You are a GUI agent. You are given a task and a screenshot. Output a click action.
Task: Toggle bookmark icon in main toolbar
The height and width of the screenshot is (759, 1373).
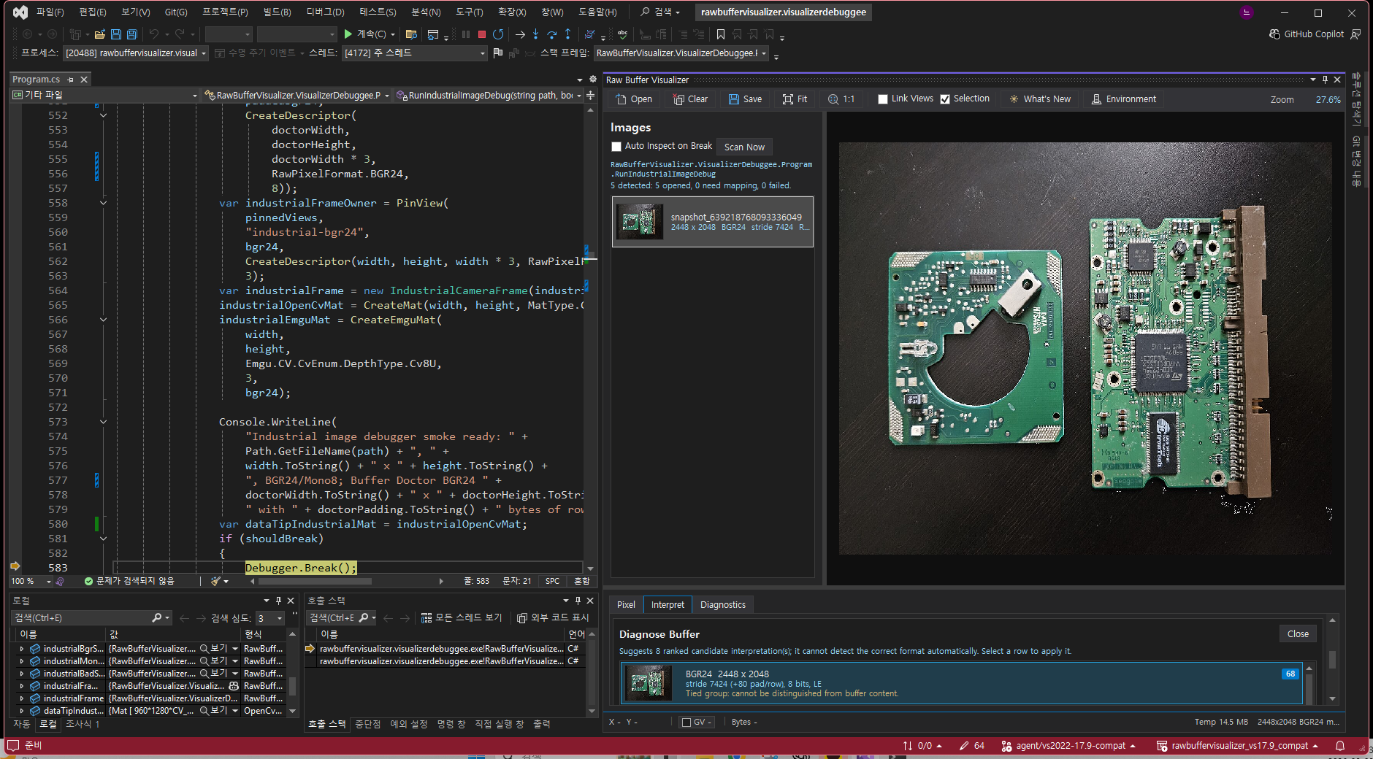pyautogui.click(x=721, y=34)
